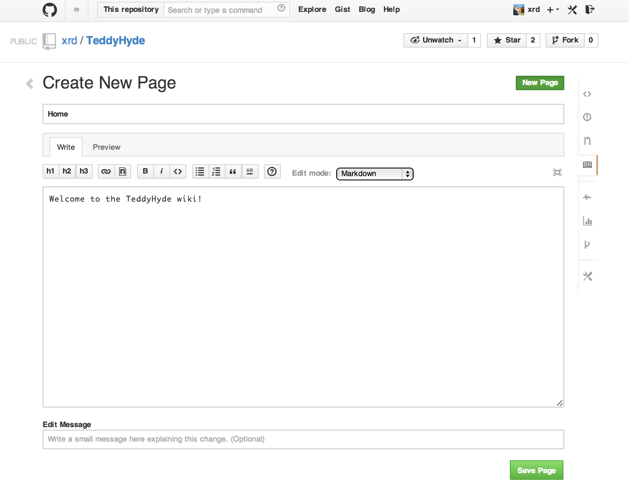Screen dimensions: 629x502
Task: Click the search help question icon
Action: [x=281, y=8]
